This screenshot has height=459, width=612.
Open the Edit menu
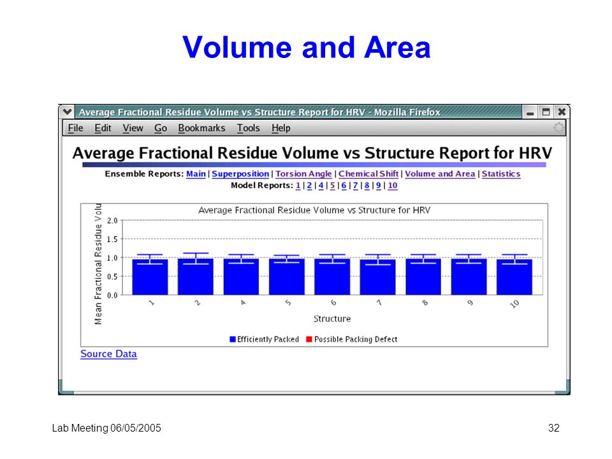tap(103, 128)
